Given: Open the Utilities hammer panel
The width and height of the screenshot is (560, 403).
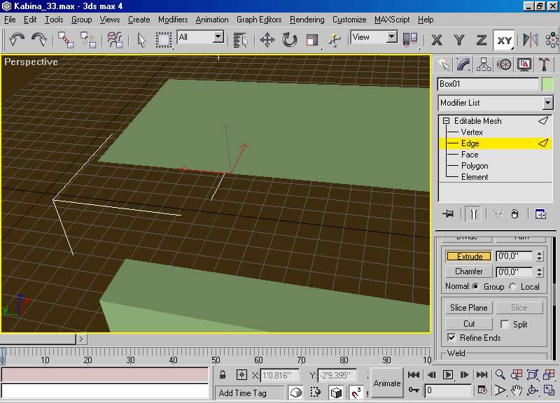Looking at the screenshot, I should [x=544, y=64].
